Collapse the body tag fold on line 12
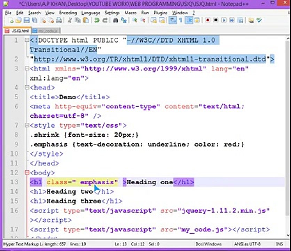 [x=27, y=173]
